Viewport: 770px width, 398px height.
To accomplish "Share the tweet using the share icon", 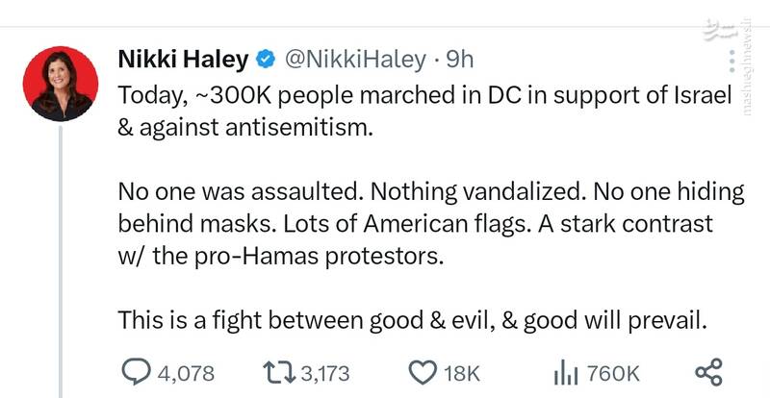I will pos(707,372).
